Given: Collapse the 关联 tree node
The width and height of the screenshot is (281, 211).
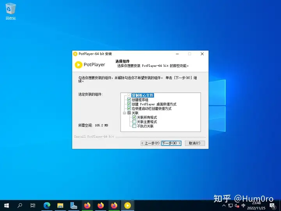Looking at the screenshot, I should pos(124,113).
